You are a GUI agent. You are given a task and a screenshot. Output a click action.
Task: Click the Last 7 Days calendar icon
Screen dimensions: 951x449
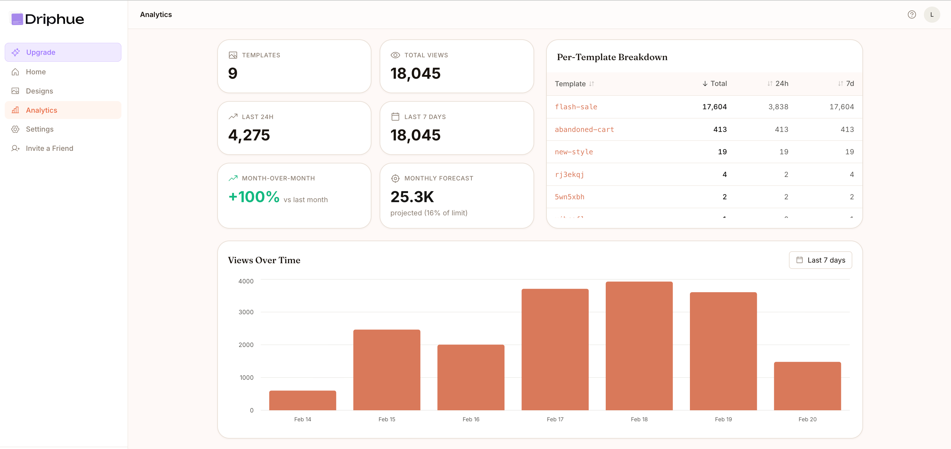point(395,117)
